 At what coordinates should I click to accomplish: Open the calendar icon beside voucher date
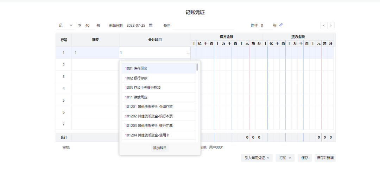(x=151, y=26)
